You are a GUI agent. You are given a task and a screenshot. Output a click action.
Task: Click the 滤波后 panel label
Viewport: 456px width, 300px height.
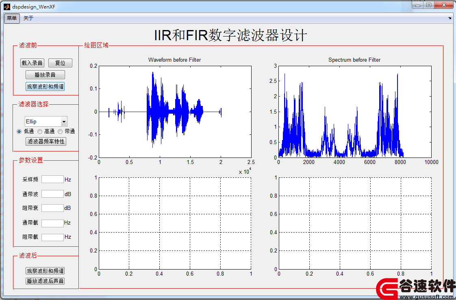coord(28,256)
